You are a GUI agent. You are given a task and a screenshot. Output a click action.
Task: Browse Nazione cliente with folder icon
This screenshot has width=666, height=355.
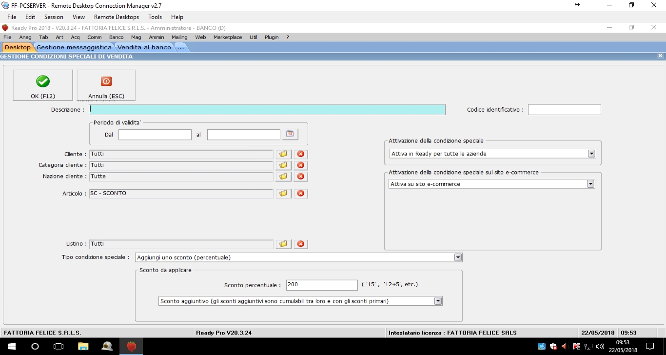pyautogui.click(x=283, y=177)
